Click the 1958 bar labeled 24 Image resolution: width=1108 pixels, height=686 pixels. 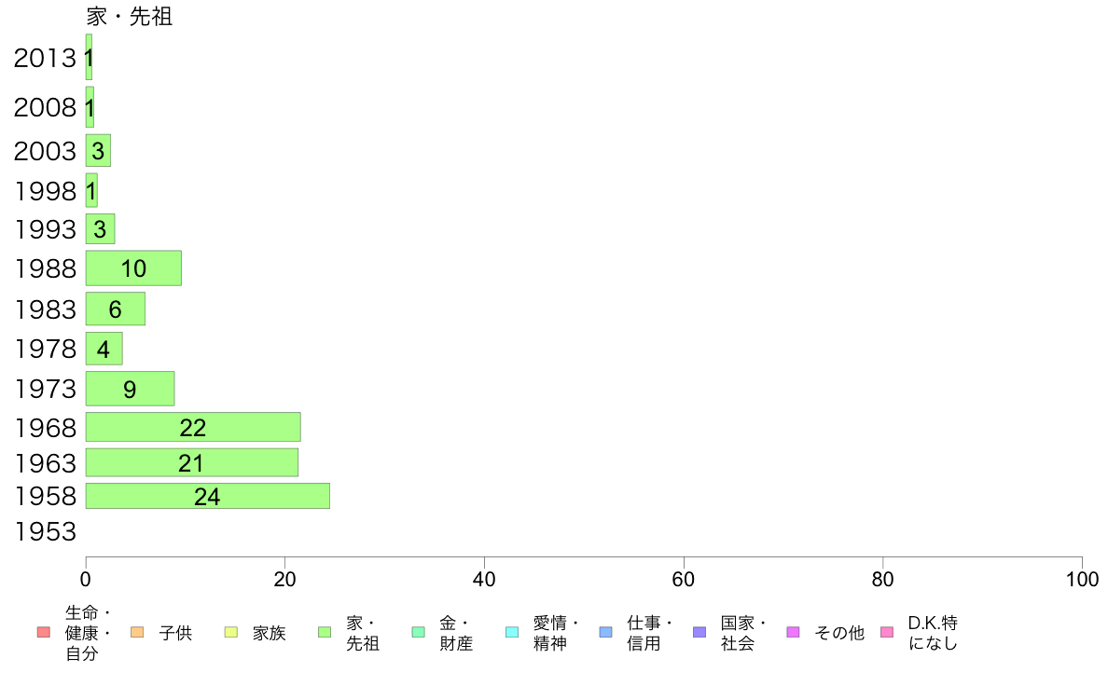tap(208, 496)
